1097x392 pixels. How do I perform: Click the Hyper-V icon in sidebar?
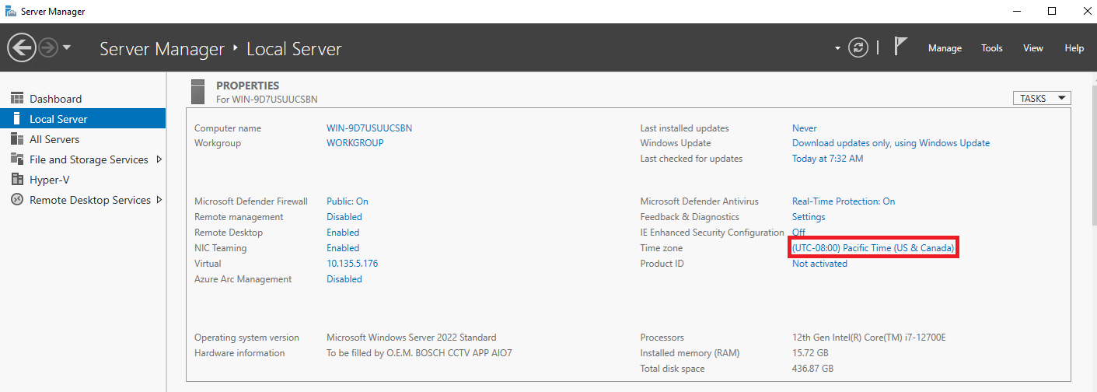pyautogui.click(x=17, y=180)
